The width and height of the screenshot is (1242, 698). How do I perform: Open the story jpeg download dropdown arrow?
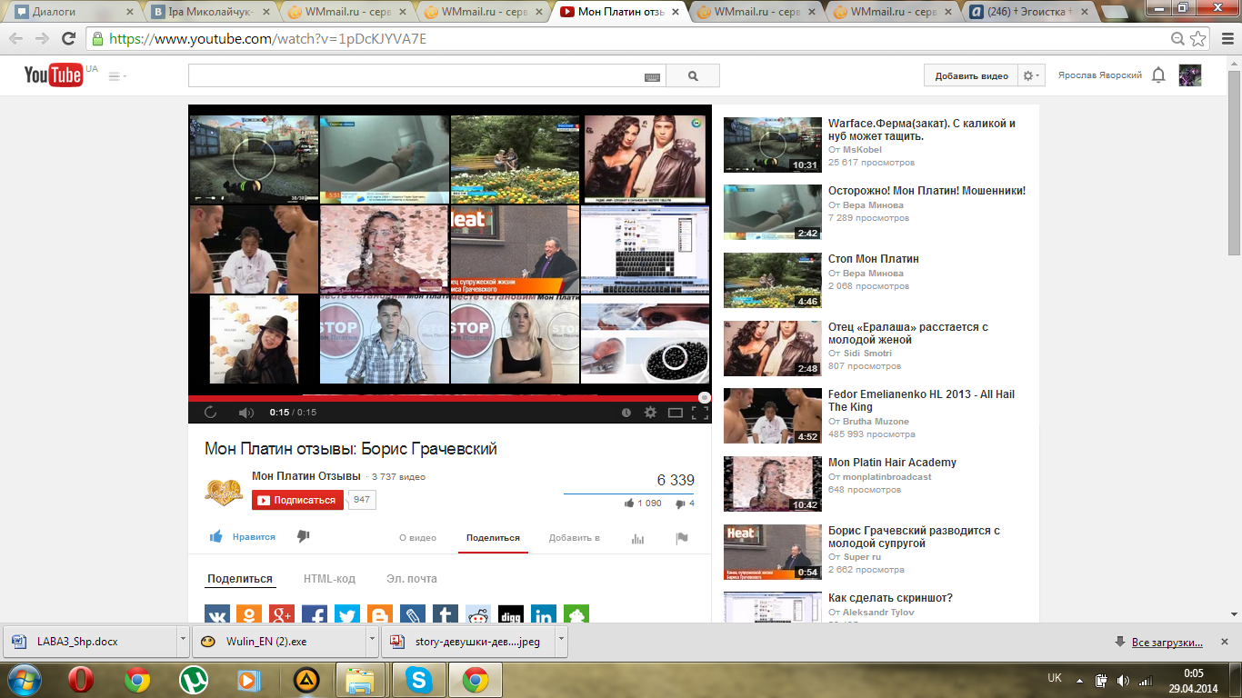tap(561, 641)
